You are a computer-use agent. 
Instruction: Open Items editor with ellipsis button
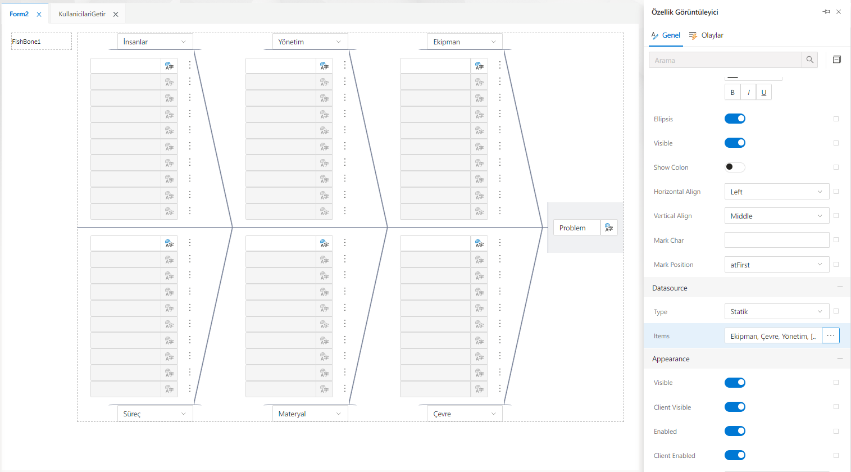[x=831, y=335]
